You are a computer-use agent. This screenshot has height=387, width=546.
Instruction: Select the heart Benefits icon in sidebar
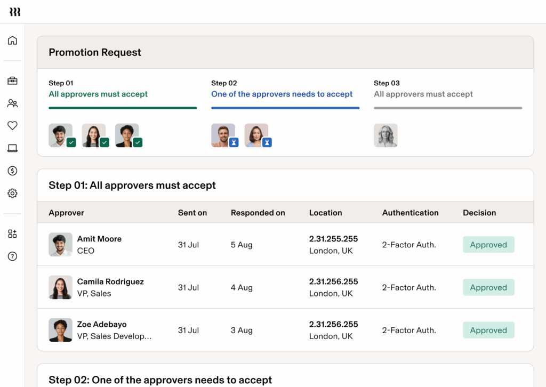coord(12,126)
